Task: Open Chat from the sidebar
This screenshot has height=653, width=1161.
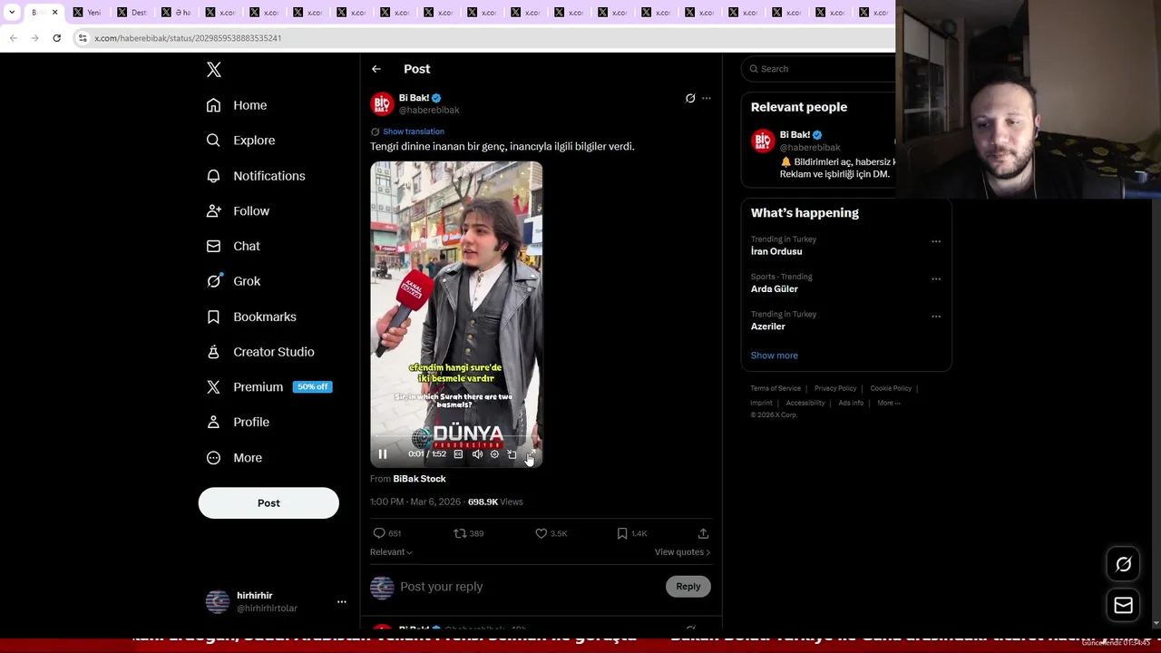Action: [x=233, y=246]
